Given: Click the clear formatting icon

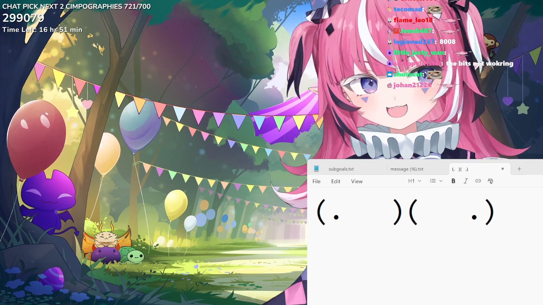Looking at the screenshot, I should click(490, 181).
